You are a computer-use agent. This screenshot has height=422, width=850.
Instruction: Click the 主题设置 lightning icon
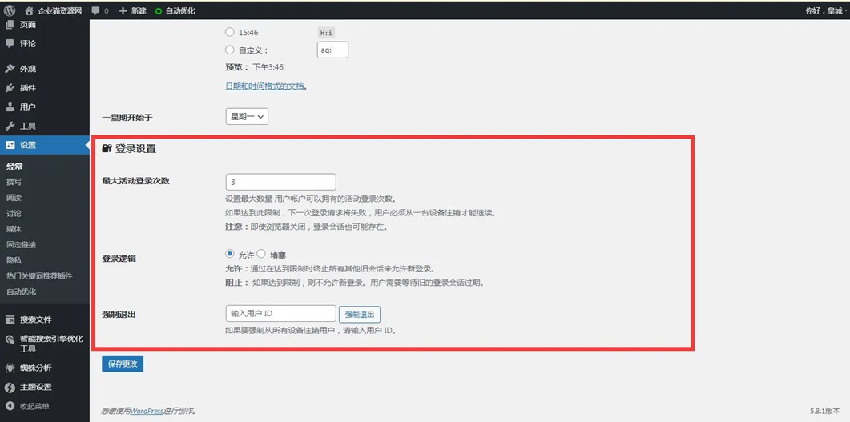point(10,388)
